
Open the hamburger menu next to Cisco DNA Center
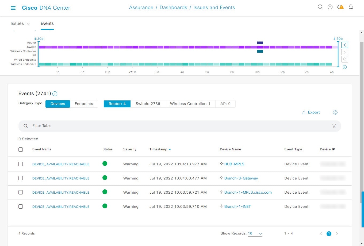tap(13, 8)
